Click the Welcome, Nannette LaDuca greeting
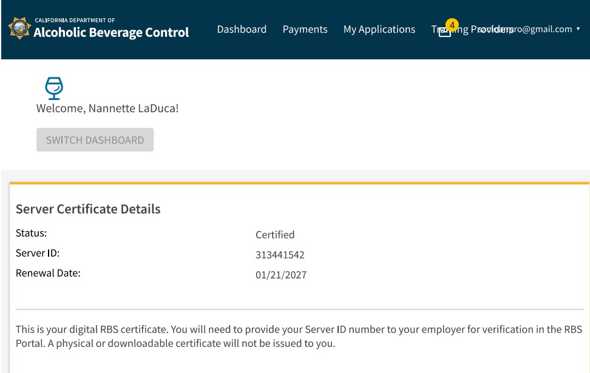This screenshot has height=373, width=590. tap(107, 108)
